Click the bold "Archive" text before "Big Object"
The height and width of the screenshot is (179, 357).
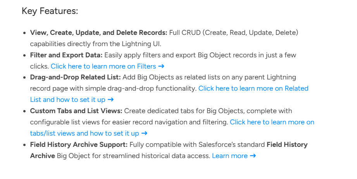pyautogui.click(x=43, y=156)
